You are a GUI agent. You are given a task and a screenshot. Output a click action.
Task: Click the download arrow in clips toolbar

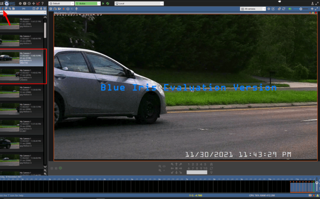(41, 8)
